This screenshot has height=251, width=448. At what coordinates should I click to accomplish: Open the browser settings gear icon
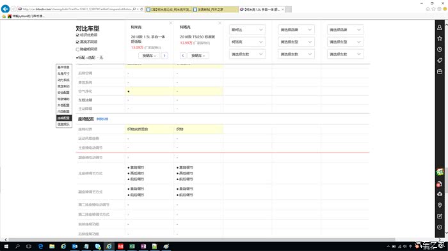(x=439, y=9)
